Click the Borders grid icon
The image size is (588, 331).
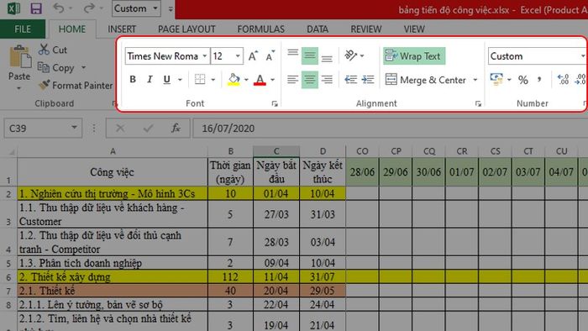(x=200, y=80)
